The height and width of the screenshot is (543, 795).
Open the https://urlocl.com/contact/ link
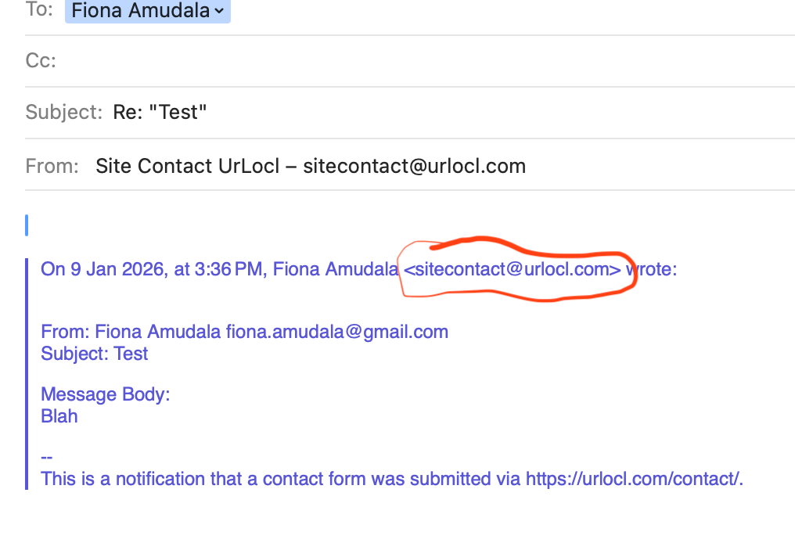[x=633, y=479]
